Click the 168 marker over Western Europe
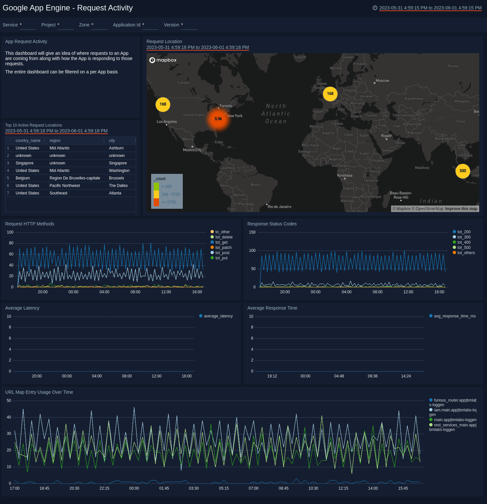487x504 pixels. coord(330,94)
